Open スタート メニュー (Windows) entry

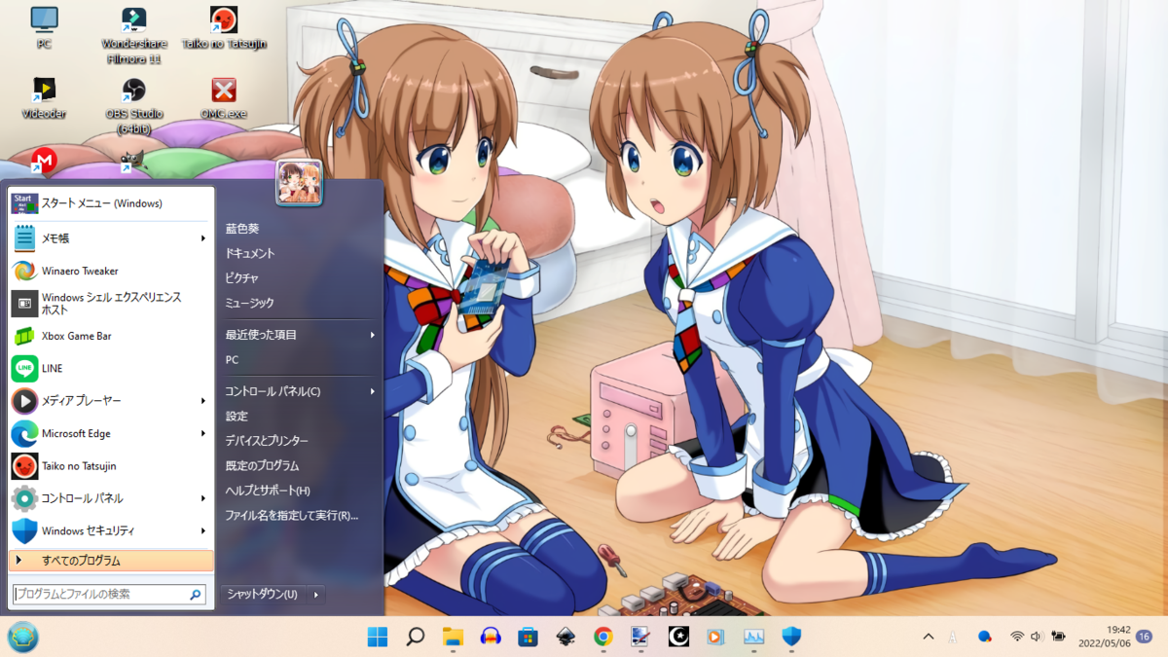(x=111, y=202)
